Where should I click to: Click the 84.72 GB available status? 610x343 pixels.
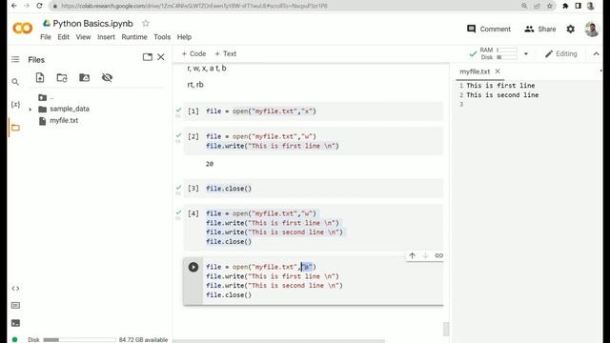(x=143, y=339)
